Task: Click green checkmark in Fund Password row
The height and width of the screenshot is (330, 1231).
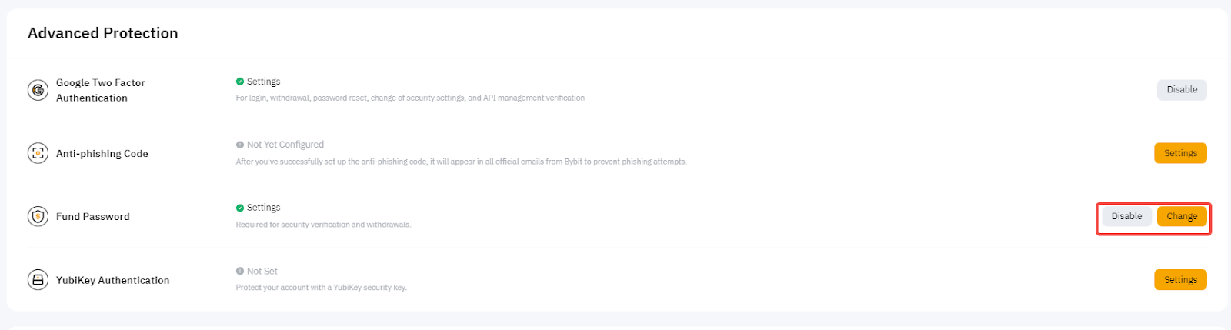Action: click(240, 208)
